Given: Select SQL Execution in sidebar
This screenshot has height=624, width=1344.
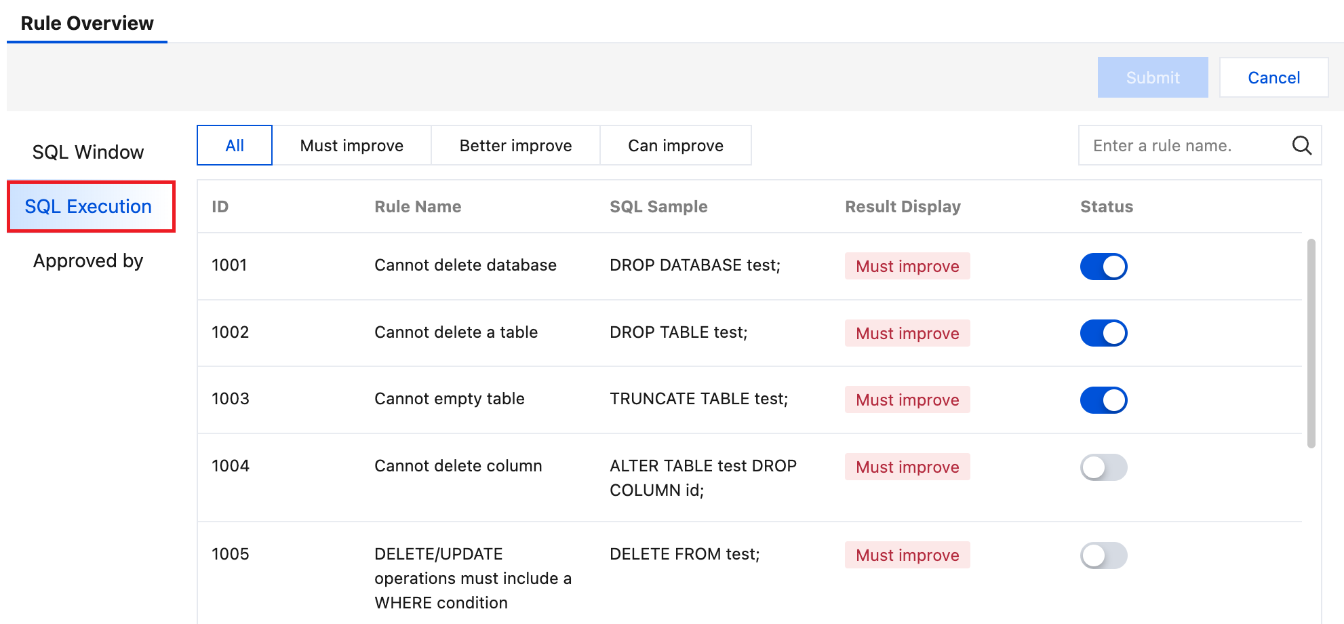Looking at the screenshot, I should pos(88,206).
